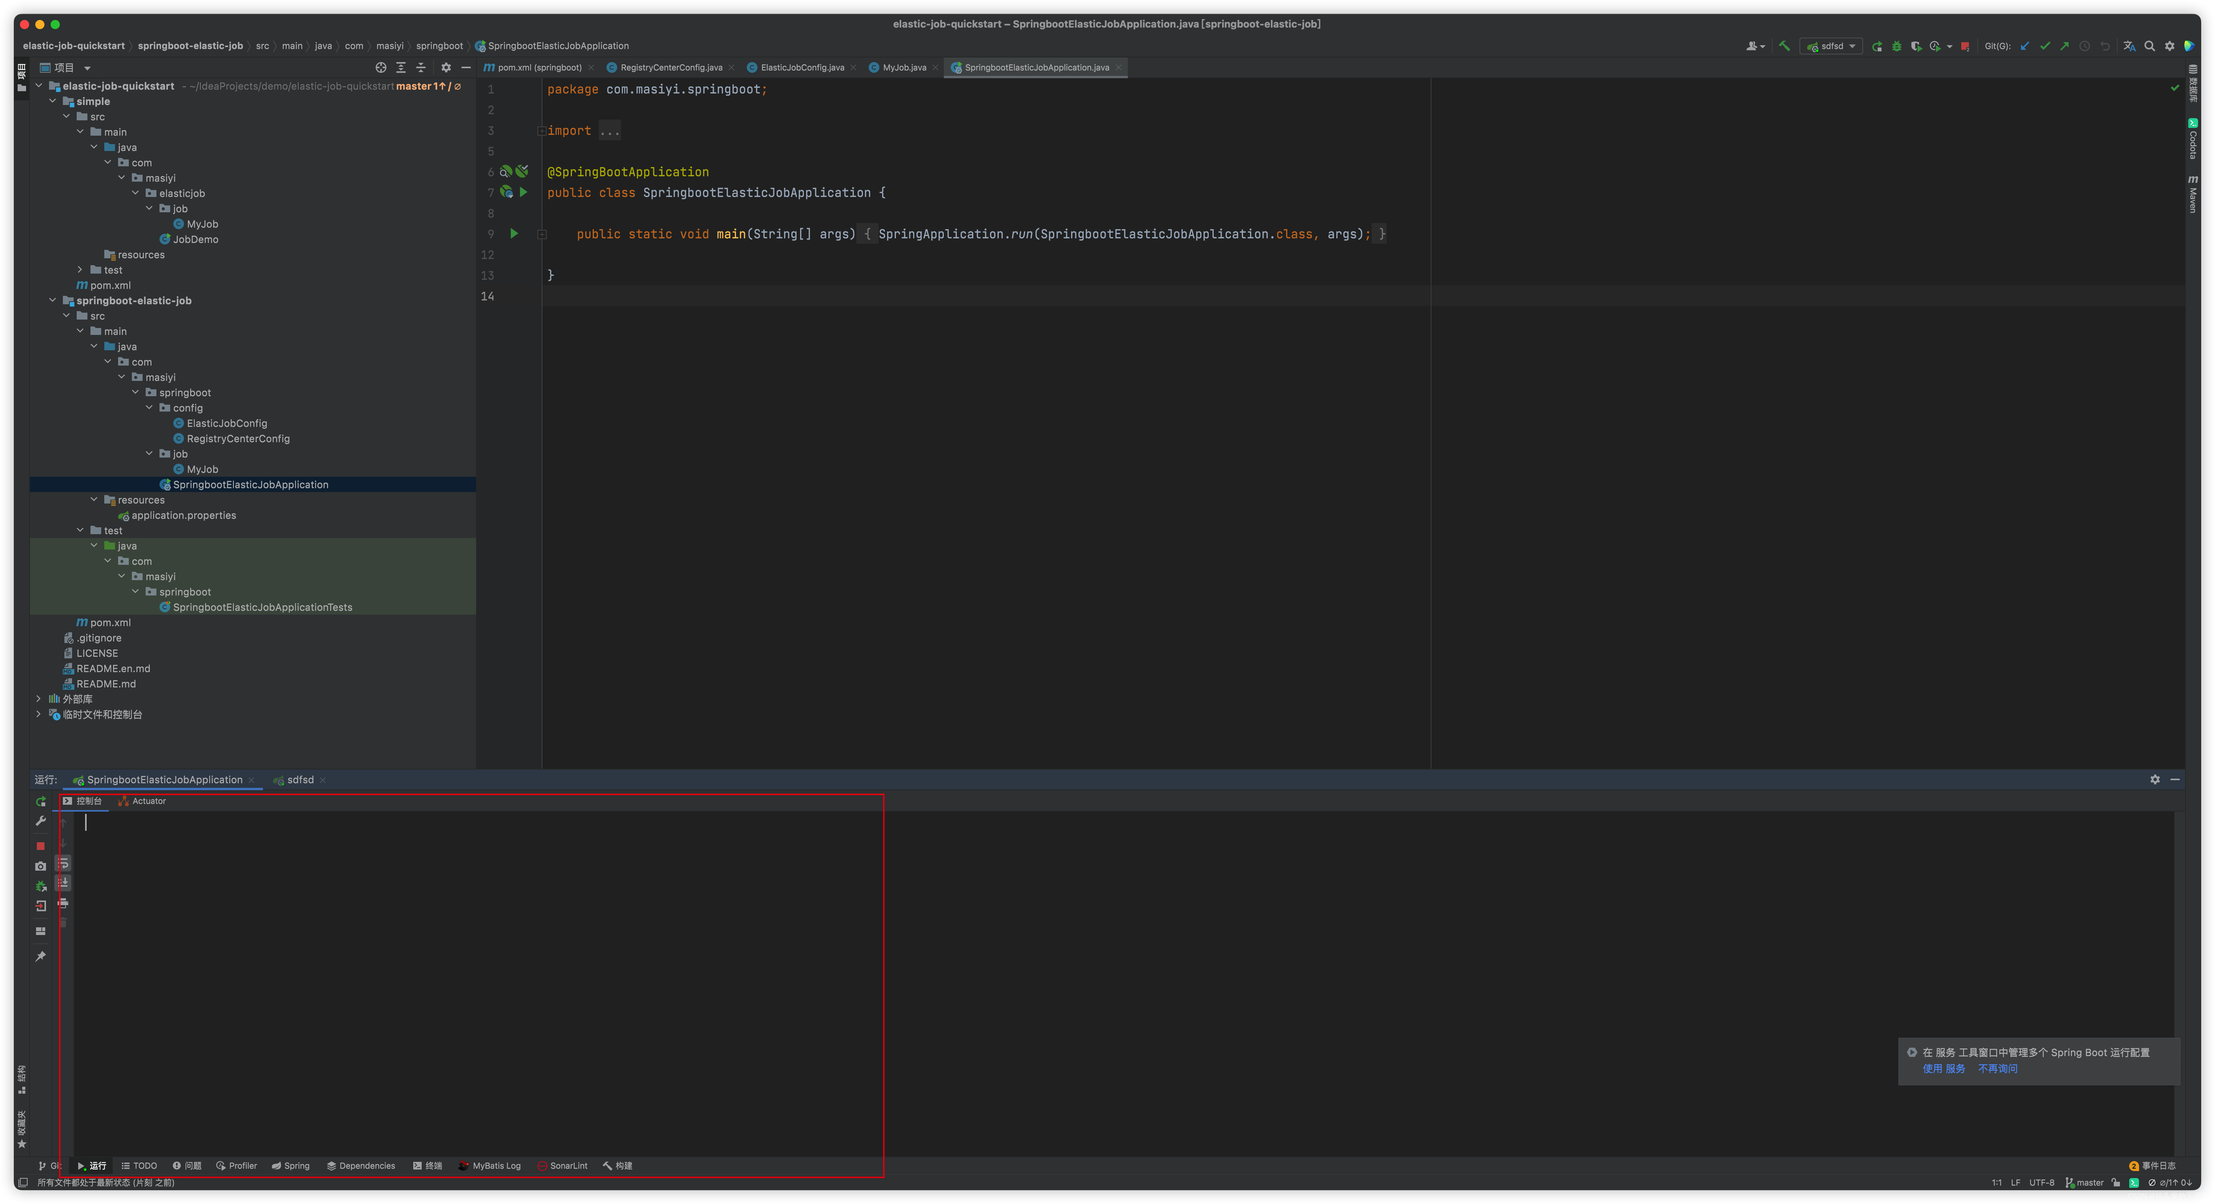The width and height of the screenshot is (2215, 1204).
Task: Click the 不再询问 link
Action: 1998,1069
